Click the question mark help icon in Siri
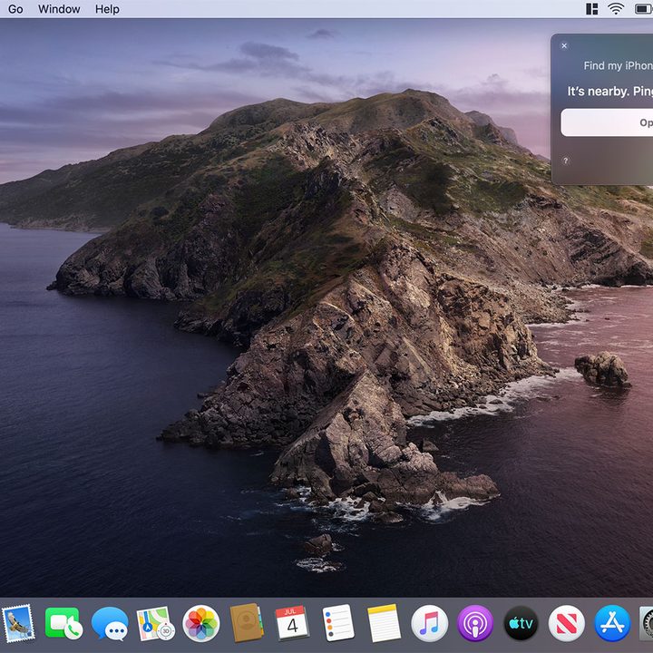This screenshot has height=653, width=653. click(x=566, y=161)
